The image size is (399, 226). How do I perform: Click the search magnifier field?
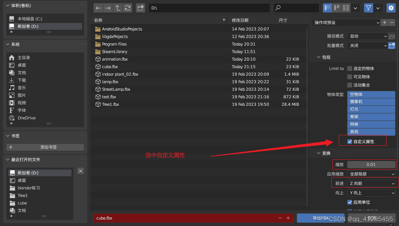pos(296,8)
